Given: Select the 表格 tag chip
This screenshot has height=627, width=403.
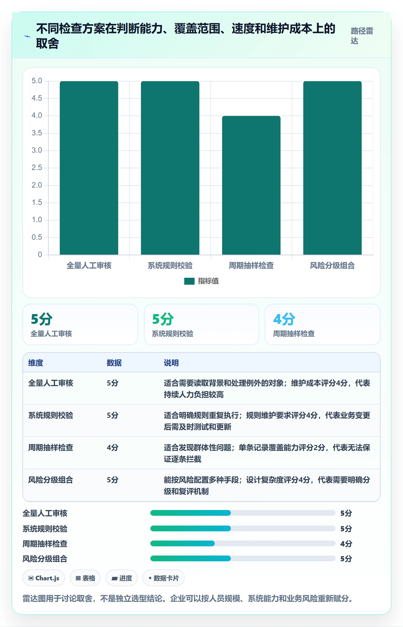Looking at the screenshot, I should click(x=85, y=578).
